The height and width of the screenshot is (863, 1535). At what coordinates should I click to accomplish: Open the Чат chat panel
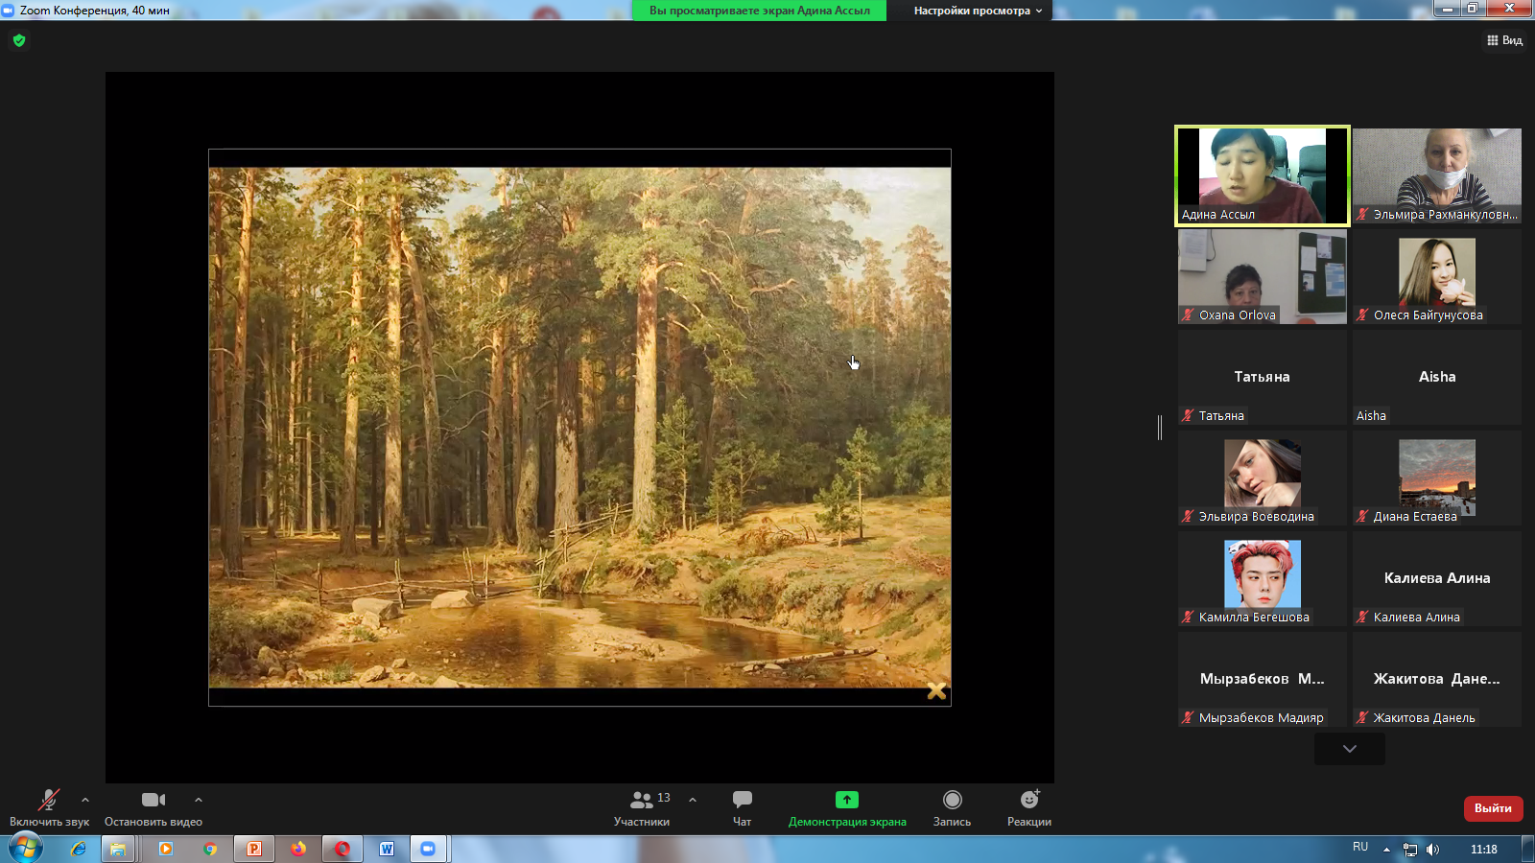tap(743, 807)
